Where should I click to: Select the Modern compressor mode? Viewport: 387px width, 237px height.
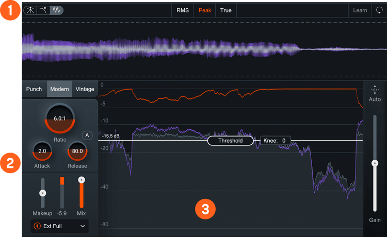click(x=59, y=89)
